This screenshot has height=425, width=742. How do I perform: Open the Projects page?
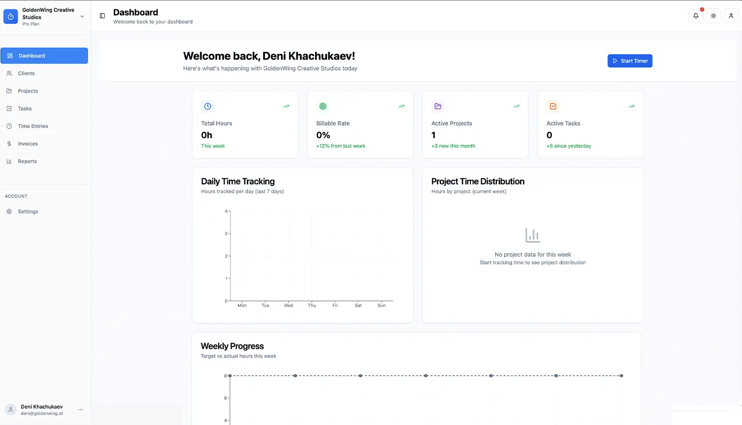(x=28, y=91)
